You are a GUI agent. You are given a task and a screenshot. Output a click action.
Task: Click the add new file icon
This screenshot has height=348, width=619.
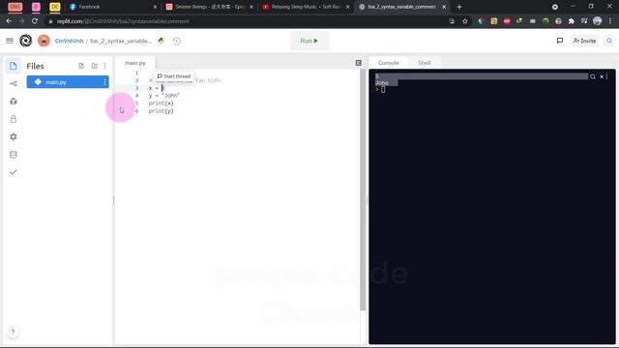(x=81, y=66)
